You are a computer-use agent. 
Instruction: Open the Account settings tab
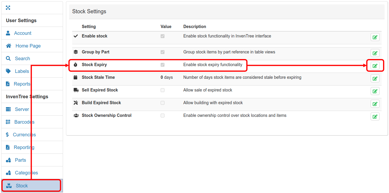coord(22,33)
